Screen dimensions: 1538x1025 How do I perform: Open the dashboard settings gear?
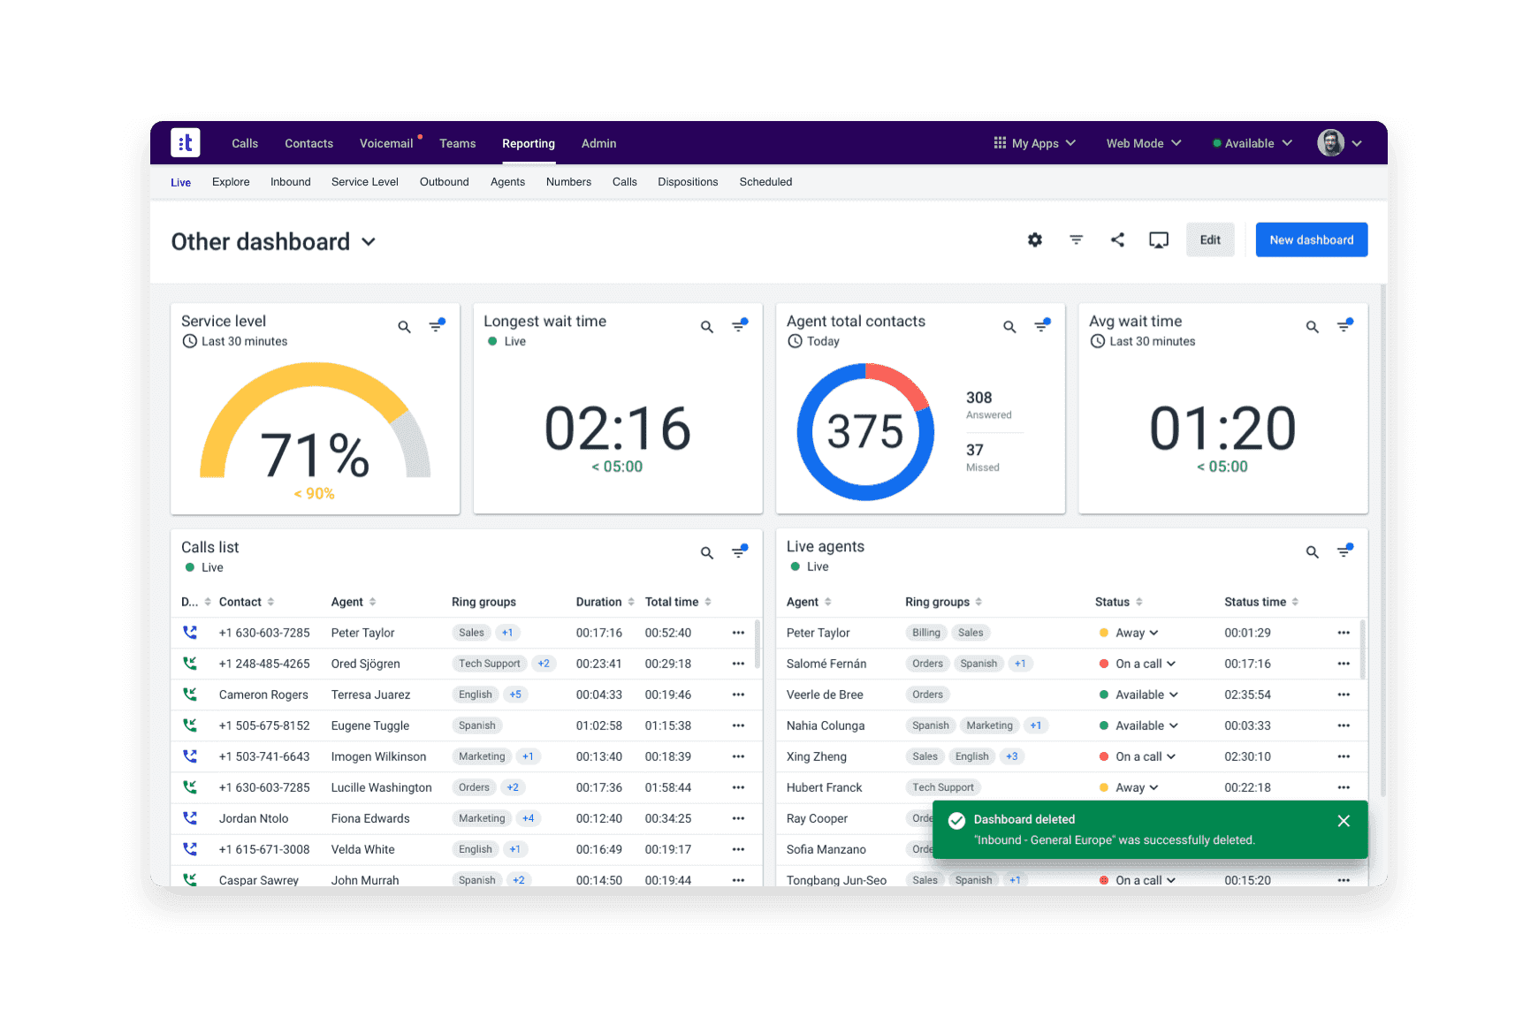[1034, 239]
